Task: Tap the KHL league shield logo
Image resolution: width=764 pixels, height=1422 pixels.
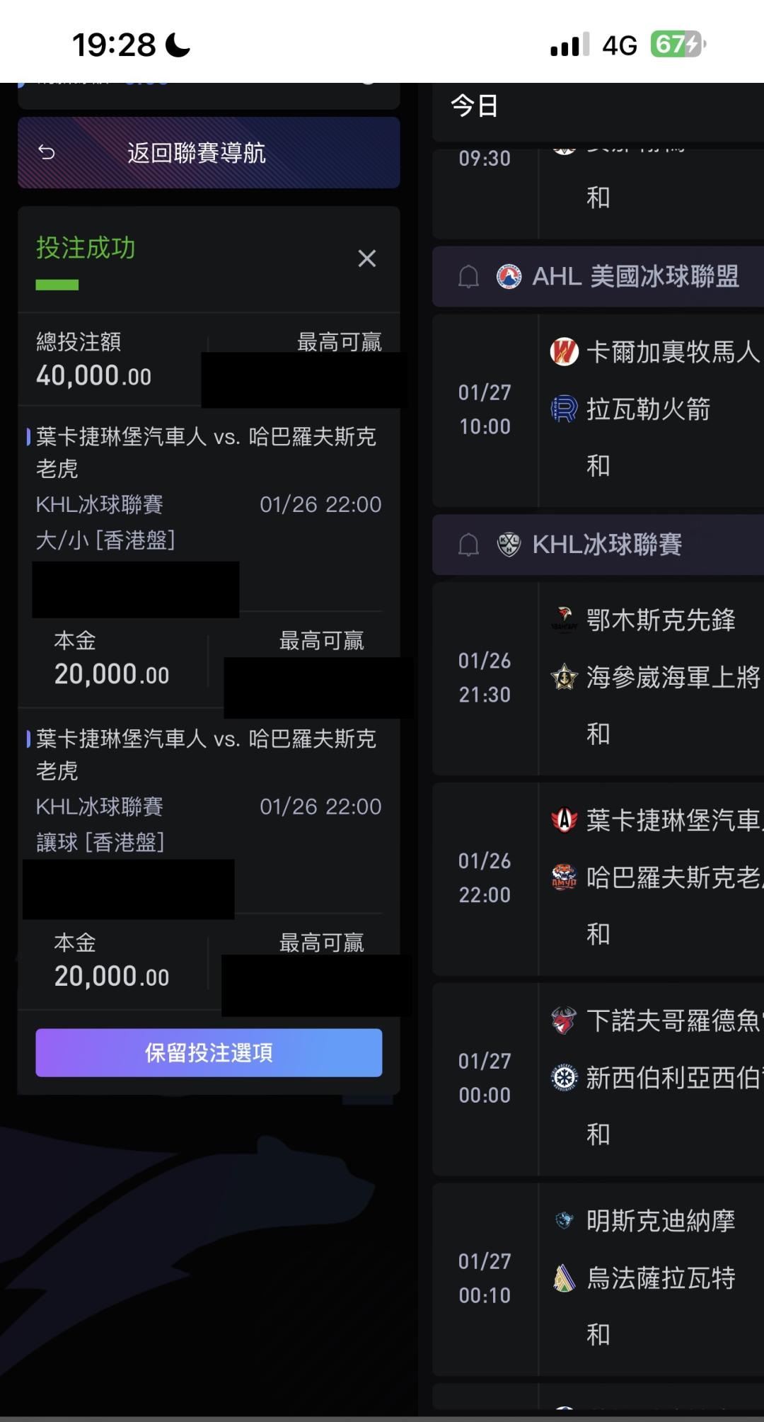Action: (x=509, y=544)
